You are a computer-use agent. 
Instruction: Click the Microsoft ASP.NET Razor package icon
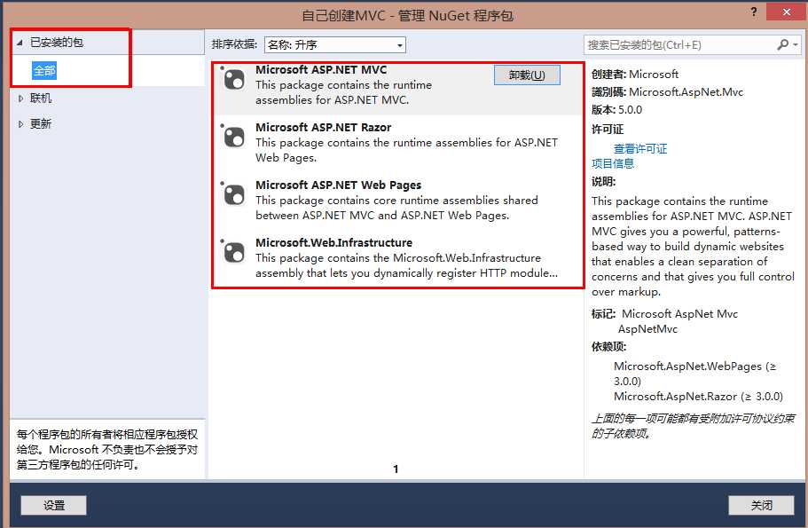tap(234, 138)
